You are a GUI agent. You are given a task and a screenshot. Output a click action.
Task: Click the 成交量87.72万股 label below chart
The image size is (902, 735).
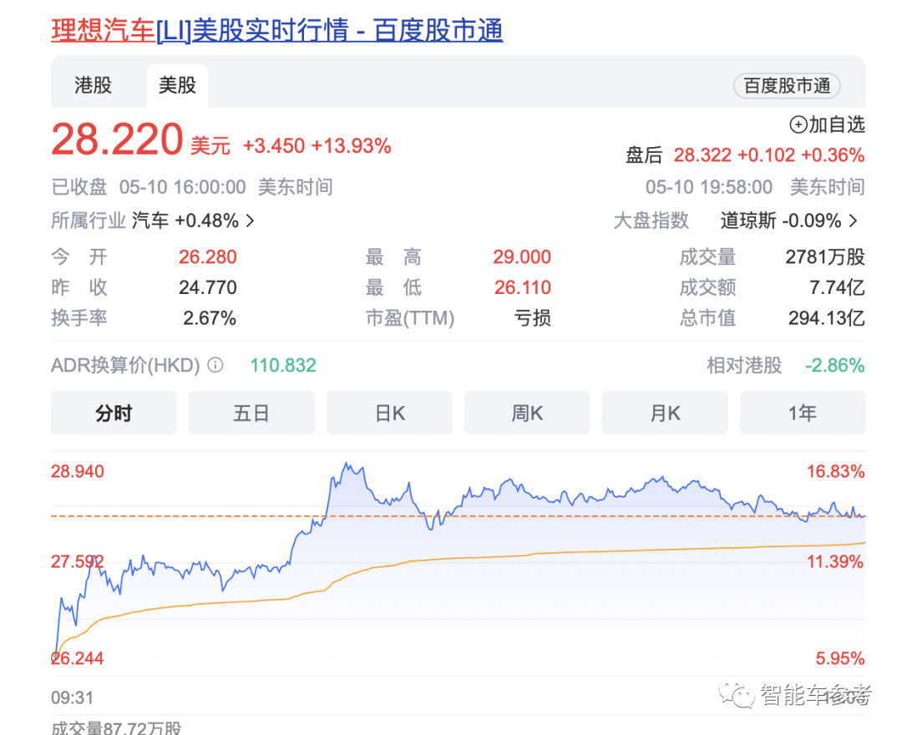pos(117,728)
